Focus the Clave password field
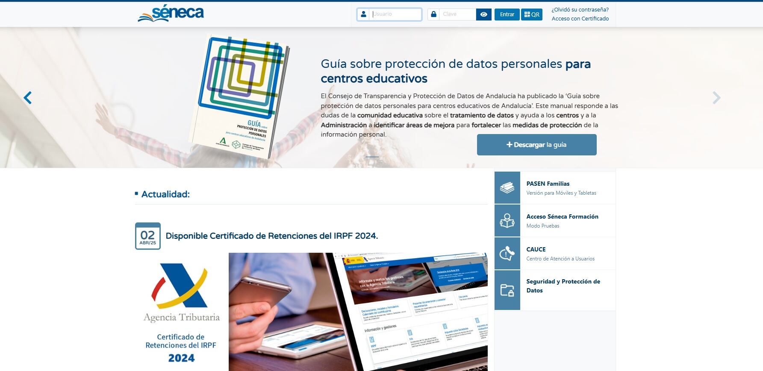Viewport: 763px width, 371px height. click(x=457, y=14)
